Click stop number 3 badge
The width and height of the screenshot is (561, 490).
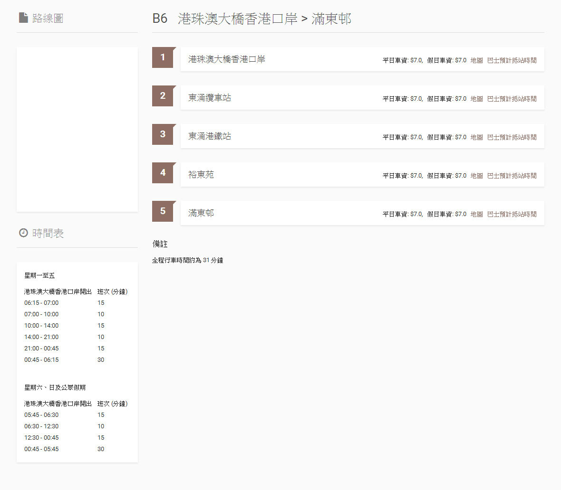click(163, 134)
